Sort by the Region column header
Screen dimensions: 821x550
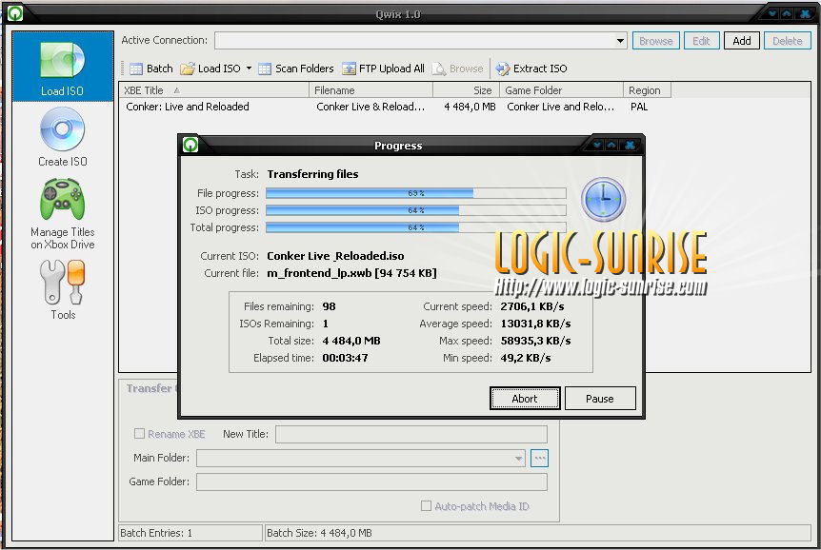647,90
